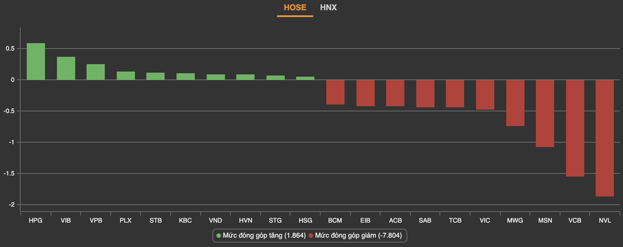Select the red VCB bar
The height and width of the screenshot is (247, 623).
tap(575, 128)
